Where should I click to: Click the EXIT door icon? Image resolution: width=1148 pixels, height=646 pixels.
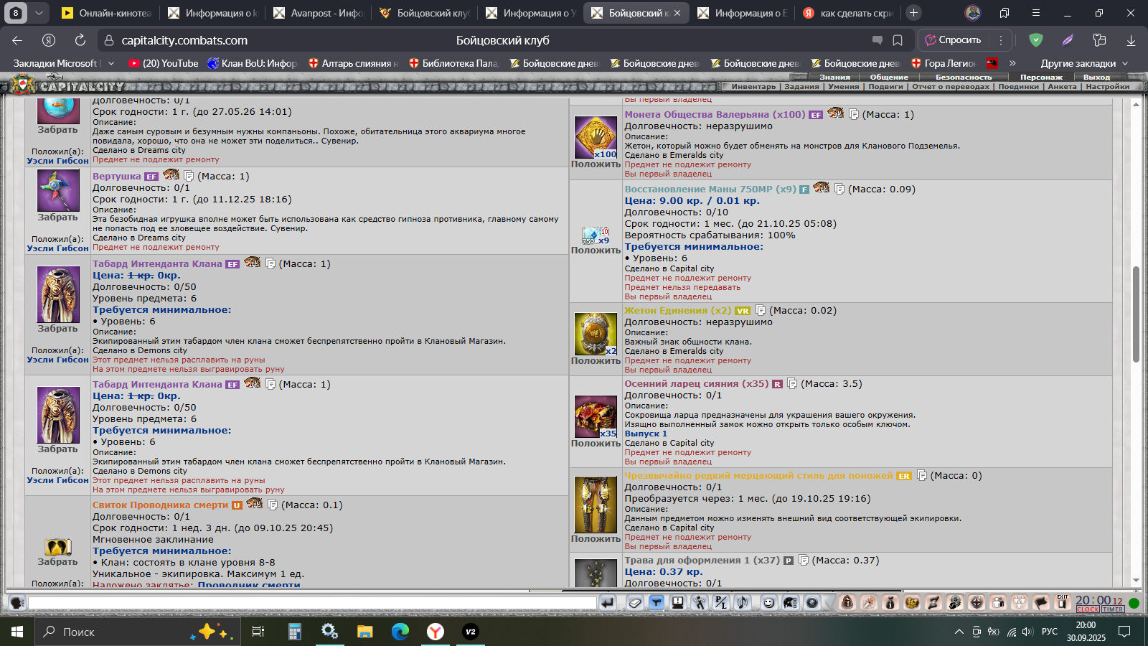[x=1063, y=602]
